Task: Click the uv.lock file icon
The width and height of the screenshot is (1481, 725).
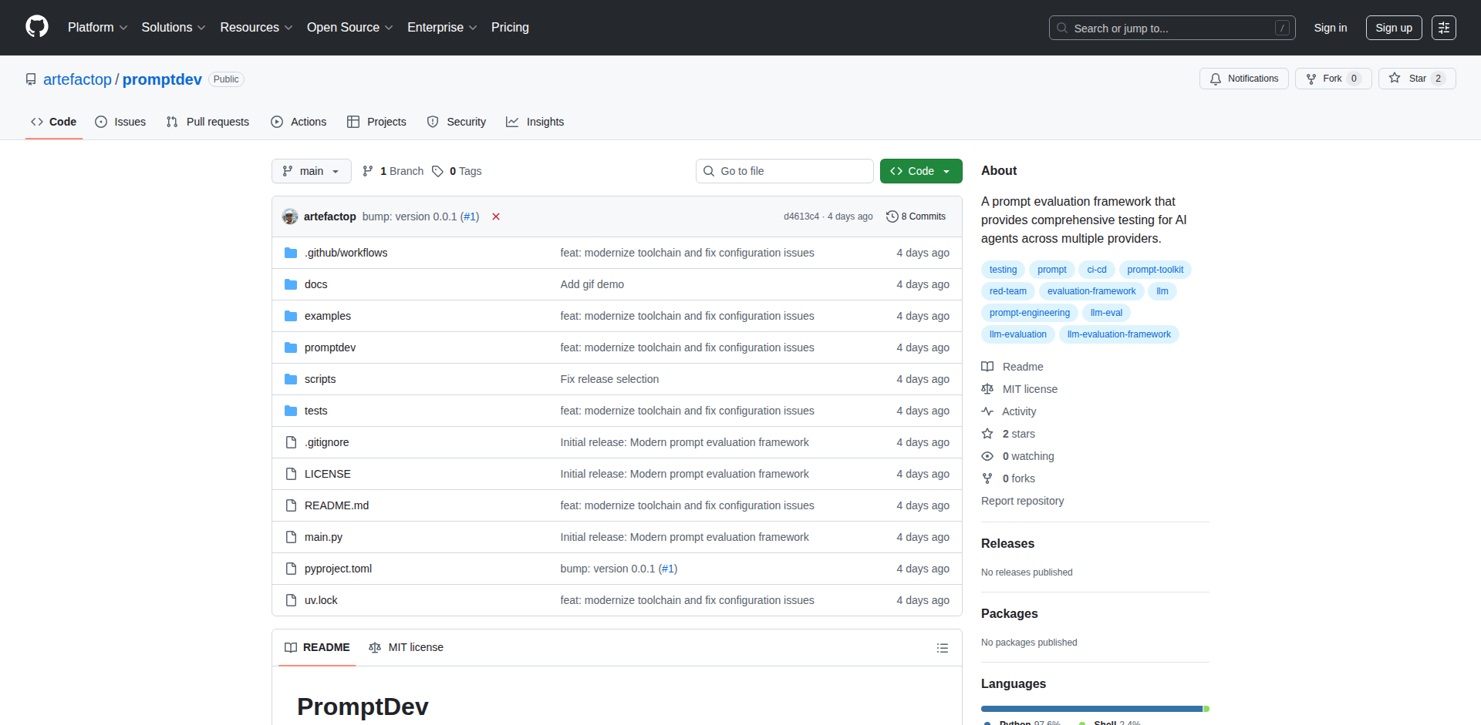Action: [291, 600]
